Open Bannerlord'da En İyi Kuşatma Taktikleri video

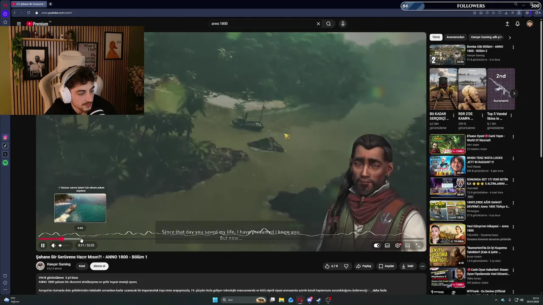point(447,256)
